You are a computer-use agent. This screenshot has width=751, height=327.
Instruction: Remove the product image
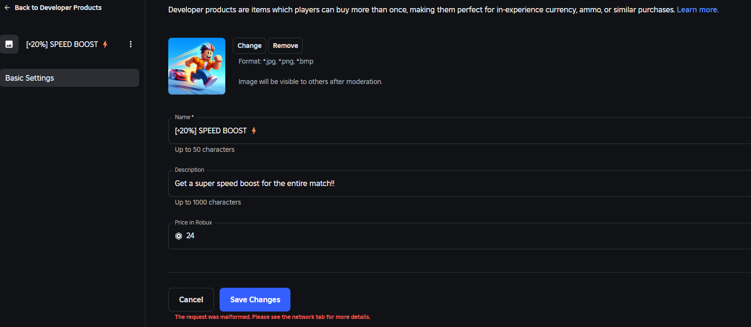click(x=285, y=46)
